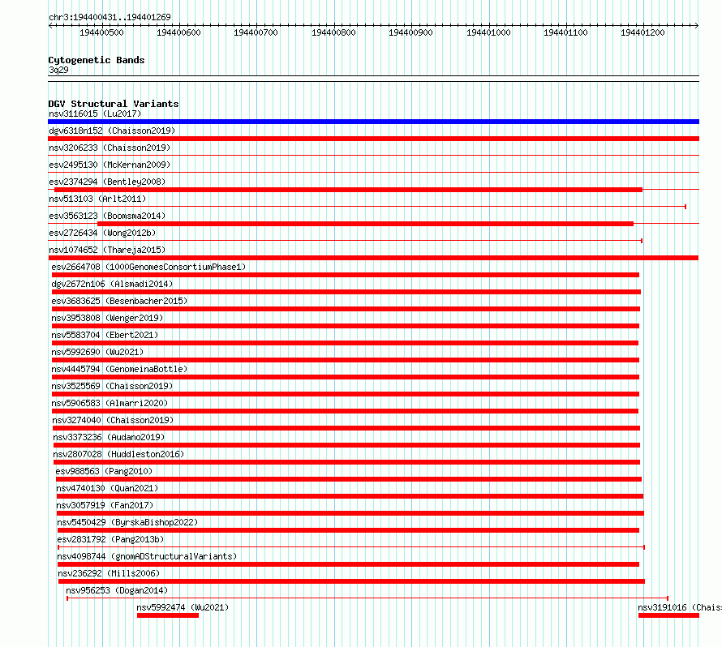Open nsv5906583 (Almarri2020) entry
The image size is (722, 647).
click(x=110, y=403)
